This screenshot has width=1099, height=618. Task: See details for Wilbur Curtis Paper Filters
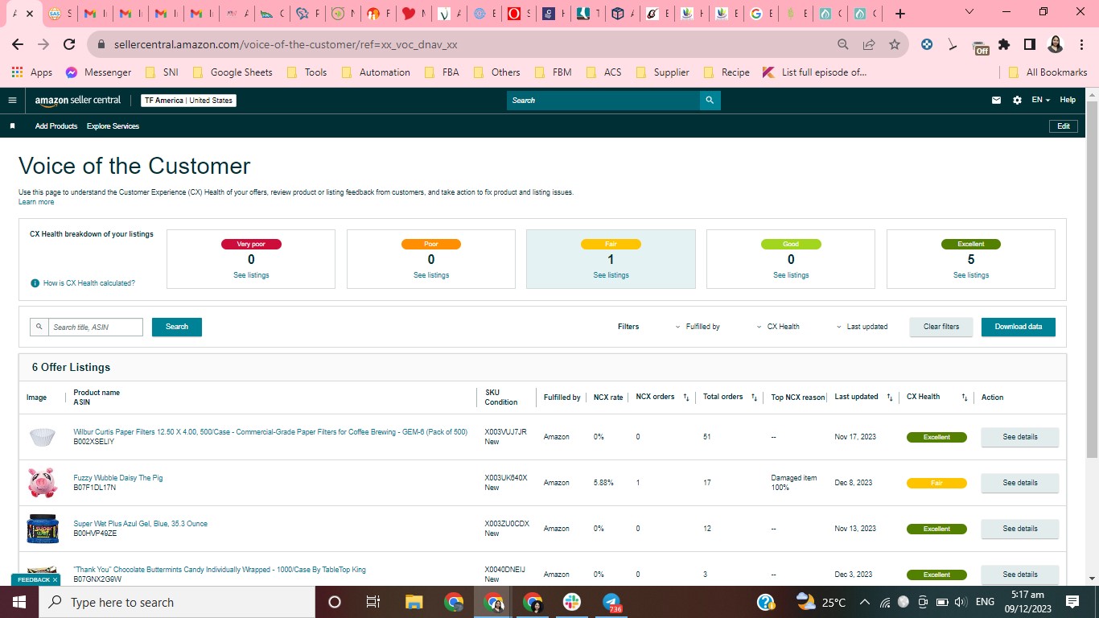[1020, 437]
